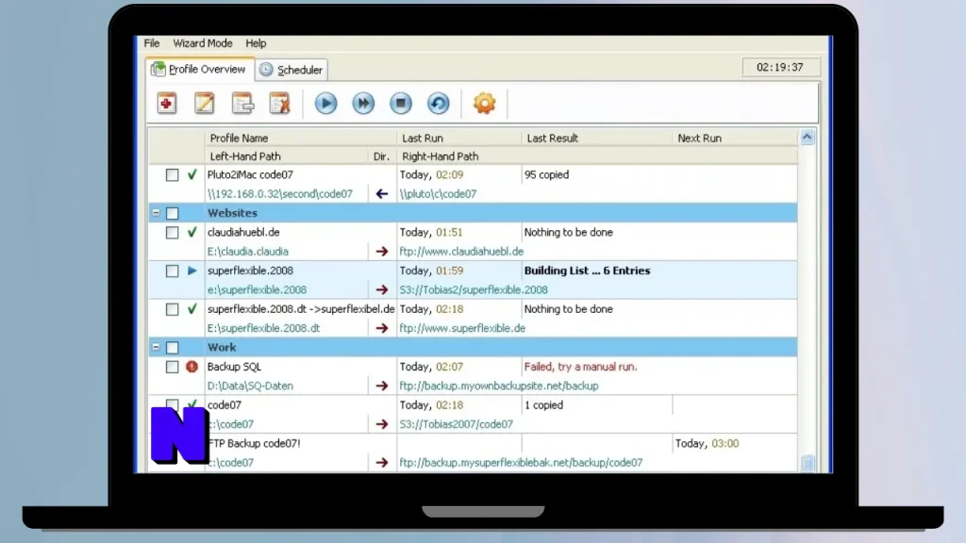Select the Websites group header row
The width and height of the screenshot is (966, 543).
click(473, 213)
